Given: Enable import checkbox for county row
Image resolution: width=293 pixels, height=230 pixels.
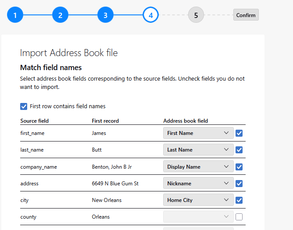Looking at the screenshot, I should 239,217.
